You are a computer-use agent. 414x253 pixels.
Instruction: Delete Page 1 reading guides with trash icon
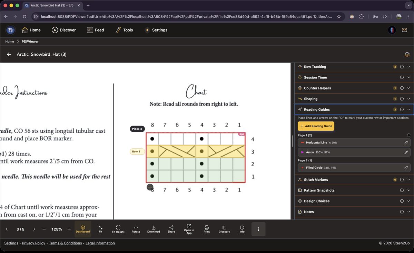click(x=409, y=135)
